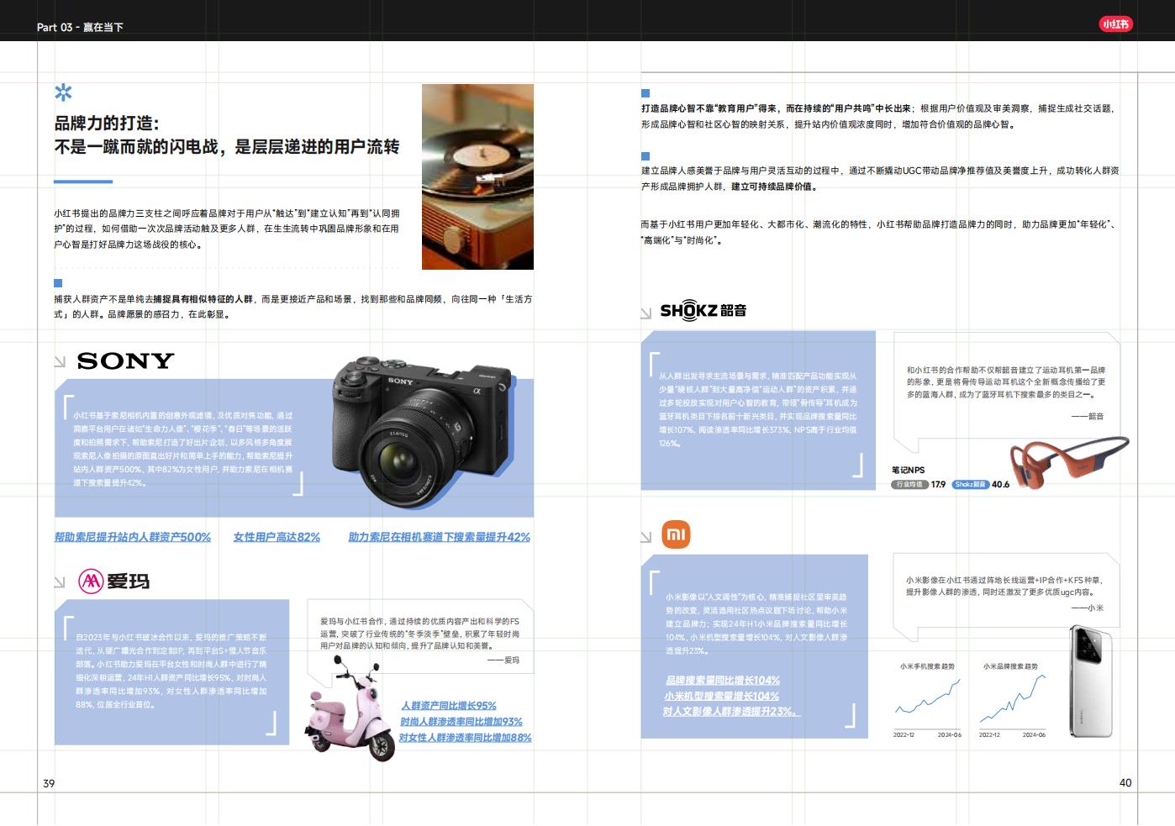Click the SONY brand logo
Viewport: 1175px width, 826px height.
125,361
